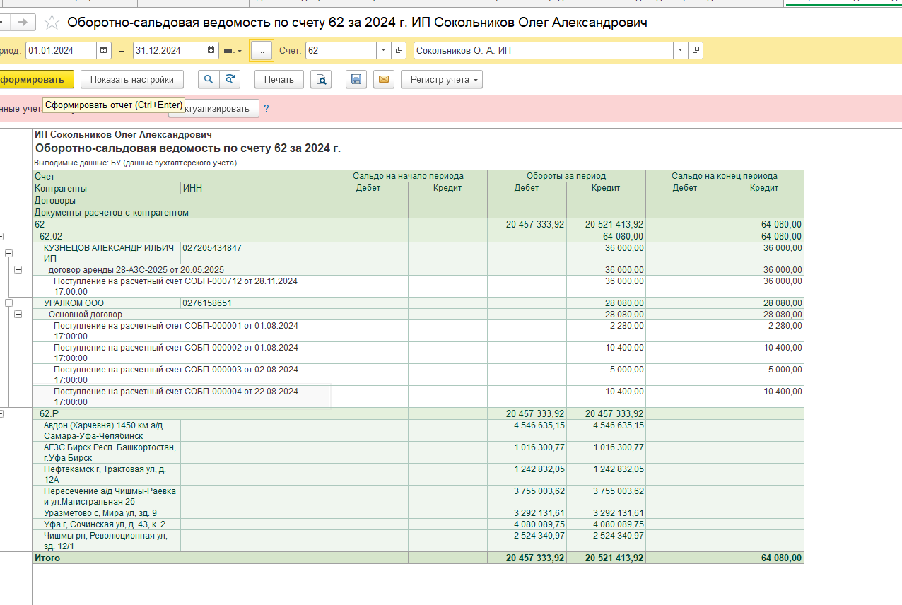Open calendar for start date 01.01.2024
The image size is (902, 605).
pos(105,51)
